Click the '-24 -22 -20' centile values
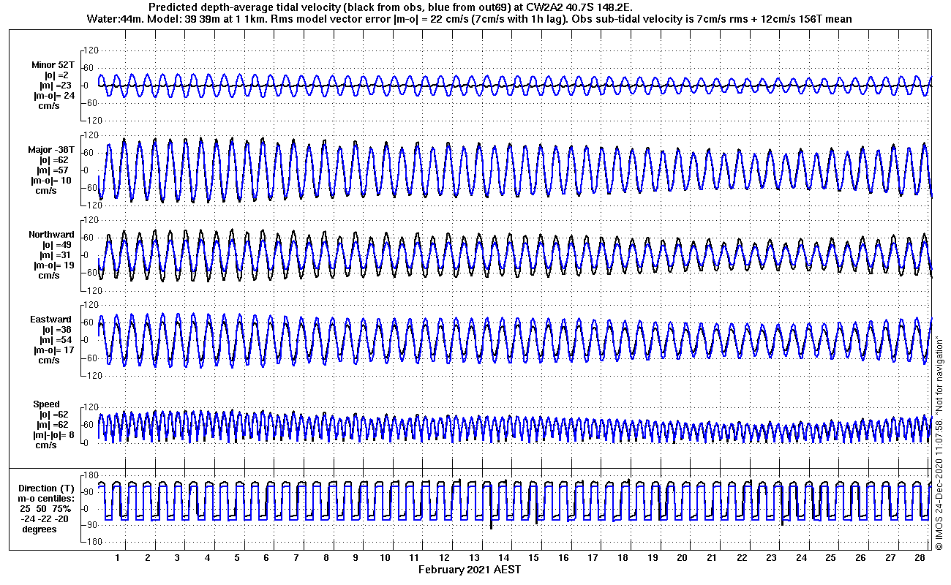Image resolution: width=951 pixels, height=585 pixels. 45,519
